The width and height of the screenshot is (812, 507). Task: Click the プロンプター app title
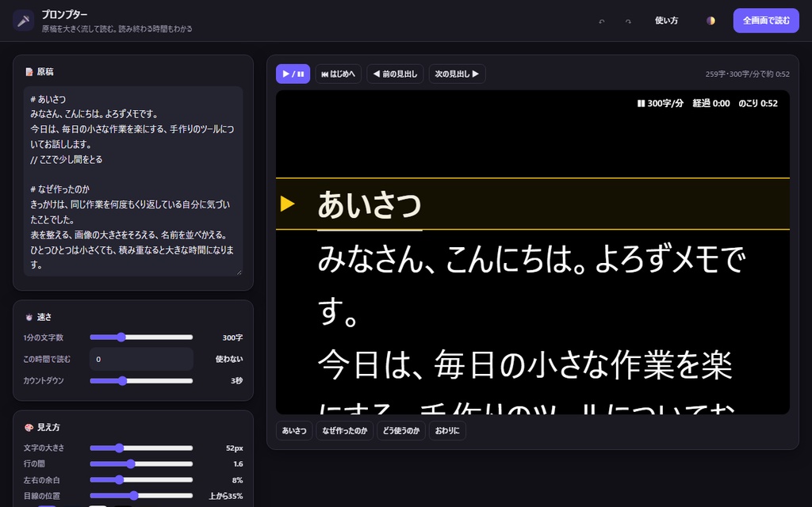[64, 14]
